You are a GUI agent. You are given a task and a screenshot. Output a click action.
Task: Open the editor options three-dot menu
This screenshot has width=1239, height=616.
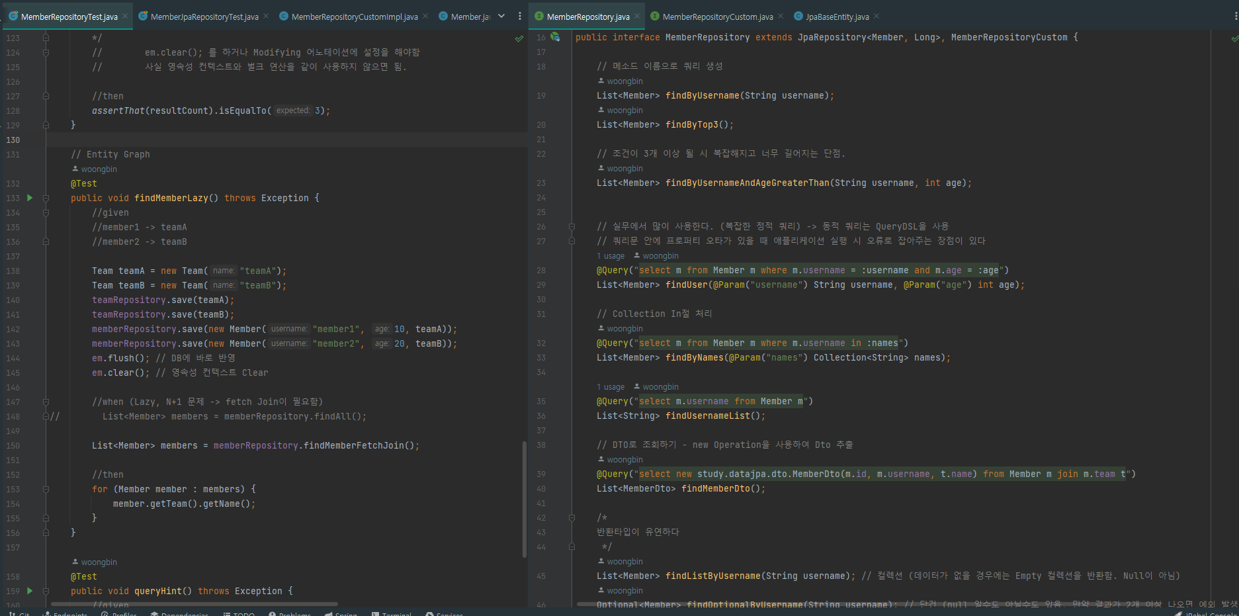click(x=520, y=16)
